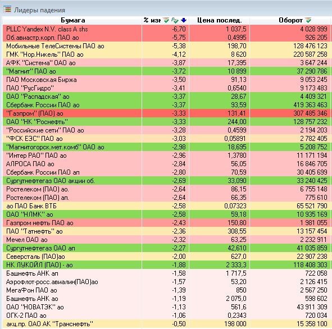Screen dimensions: 332x329
Task: Click the Сбербанк России ПАО ап security name
Action: click(x=43, y=172)
